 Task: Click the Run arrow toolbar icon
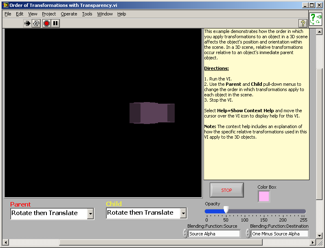tap(27, 23)
